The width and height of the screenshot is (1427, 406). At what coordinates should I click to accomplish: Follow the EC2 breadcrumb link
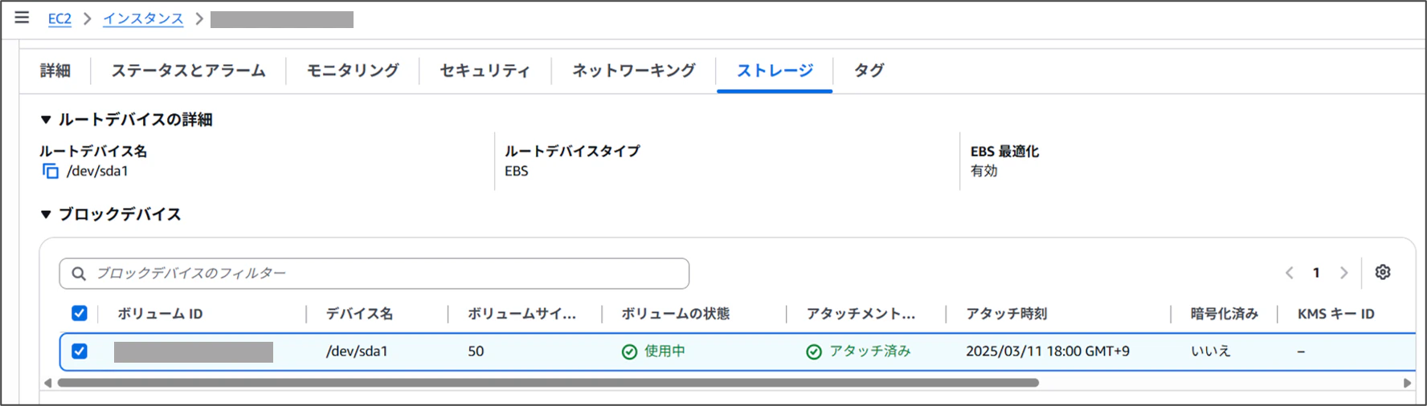(x=59, y=18)
